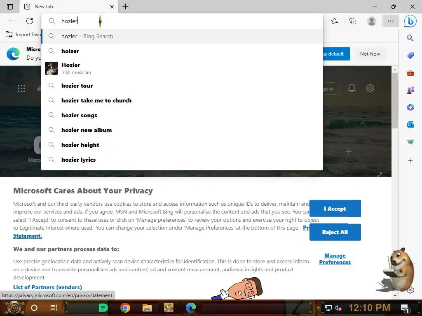The image size is (422, 316).
Task: Select 'hozler - Bing Search' suggestion
Action: tap(182, 36)
